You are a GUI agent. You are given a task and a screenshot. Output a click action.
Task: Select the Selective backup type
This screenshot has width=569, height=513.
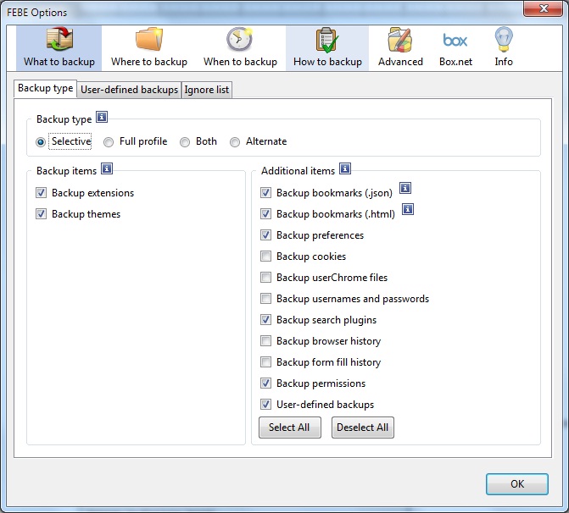[x=41, y=142]
